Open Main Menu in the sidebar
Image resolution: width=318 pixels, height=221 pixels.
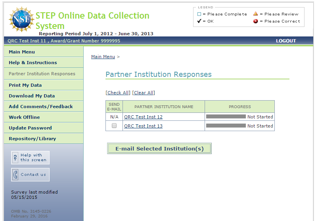[22, 52]
